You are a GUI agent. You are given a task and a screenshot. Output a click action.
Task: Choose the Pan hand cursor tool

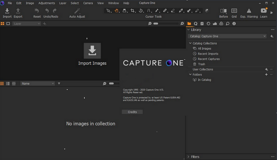tap(116, 11)
